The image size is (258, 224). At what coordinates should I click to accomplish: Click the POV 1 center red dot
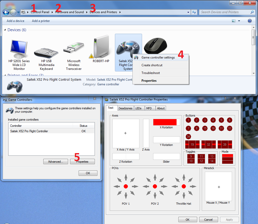click(x=126, y=186)
